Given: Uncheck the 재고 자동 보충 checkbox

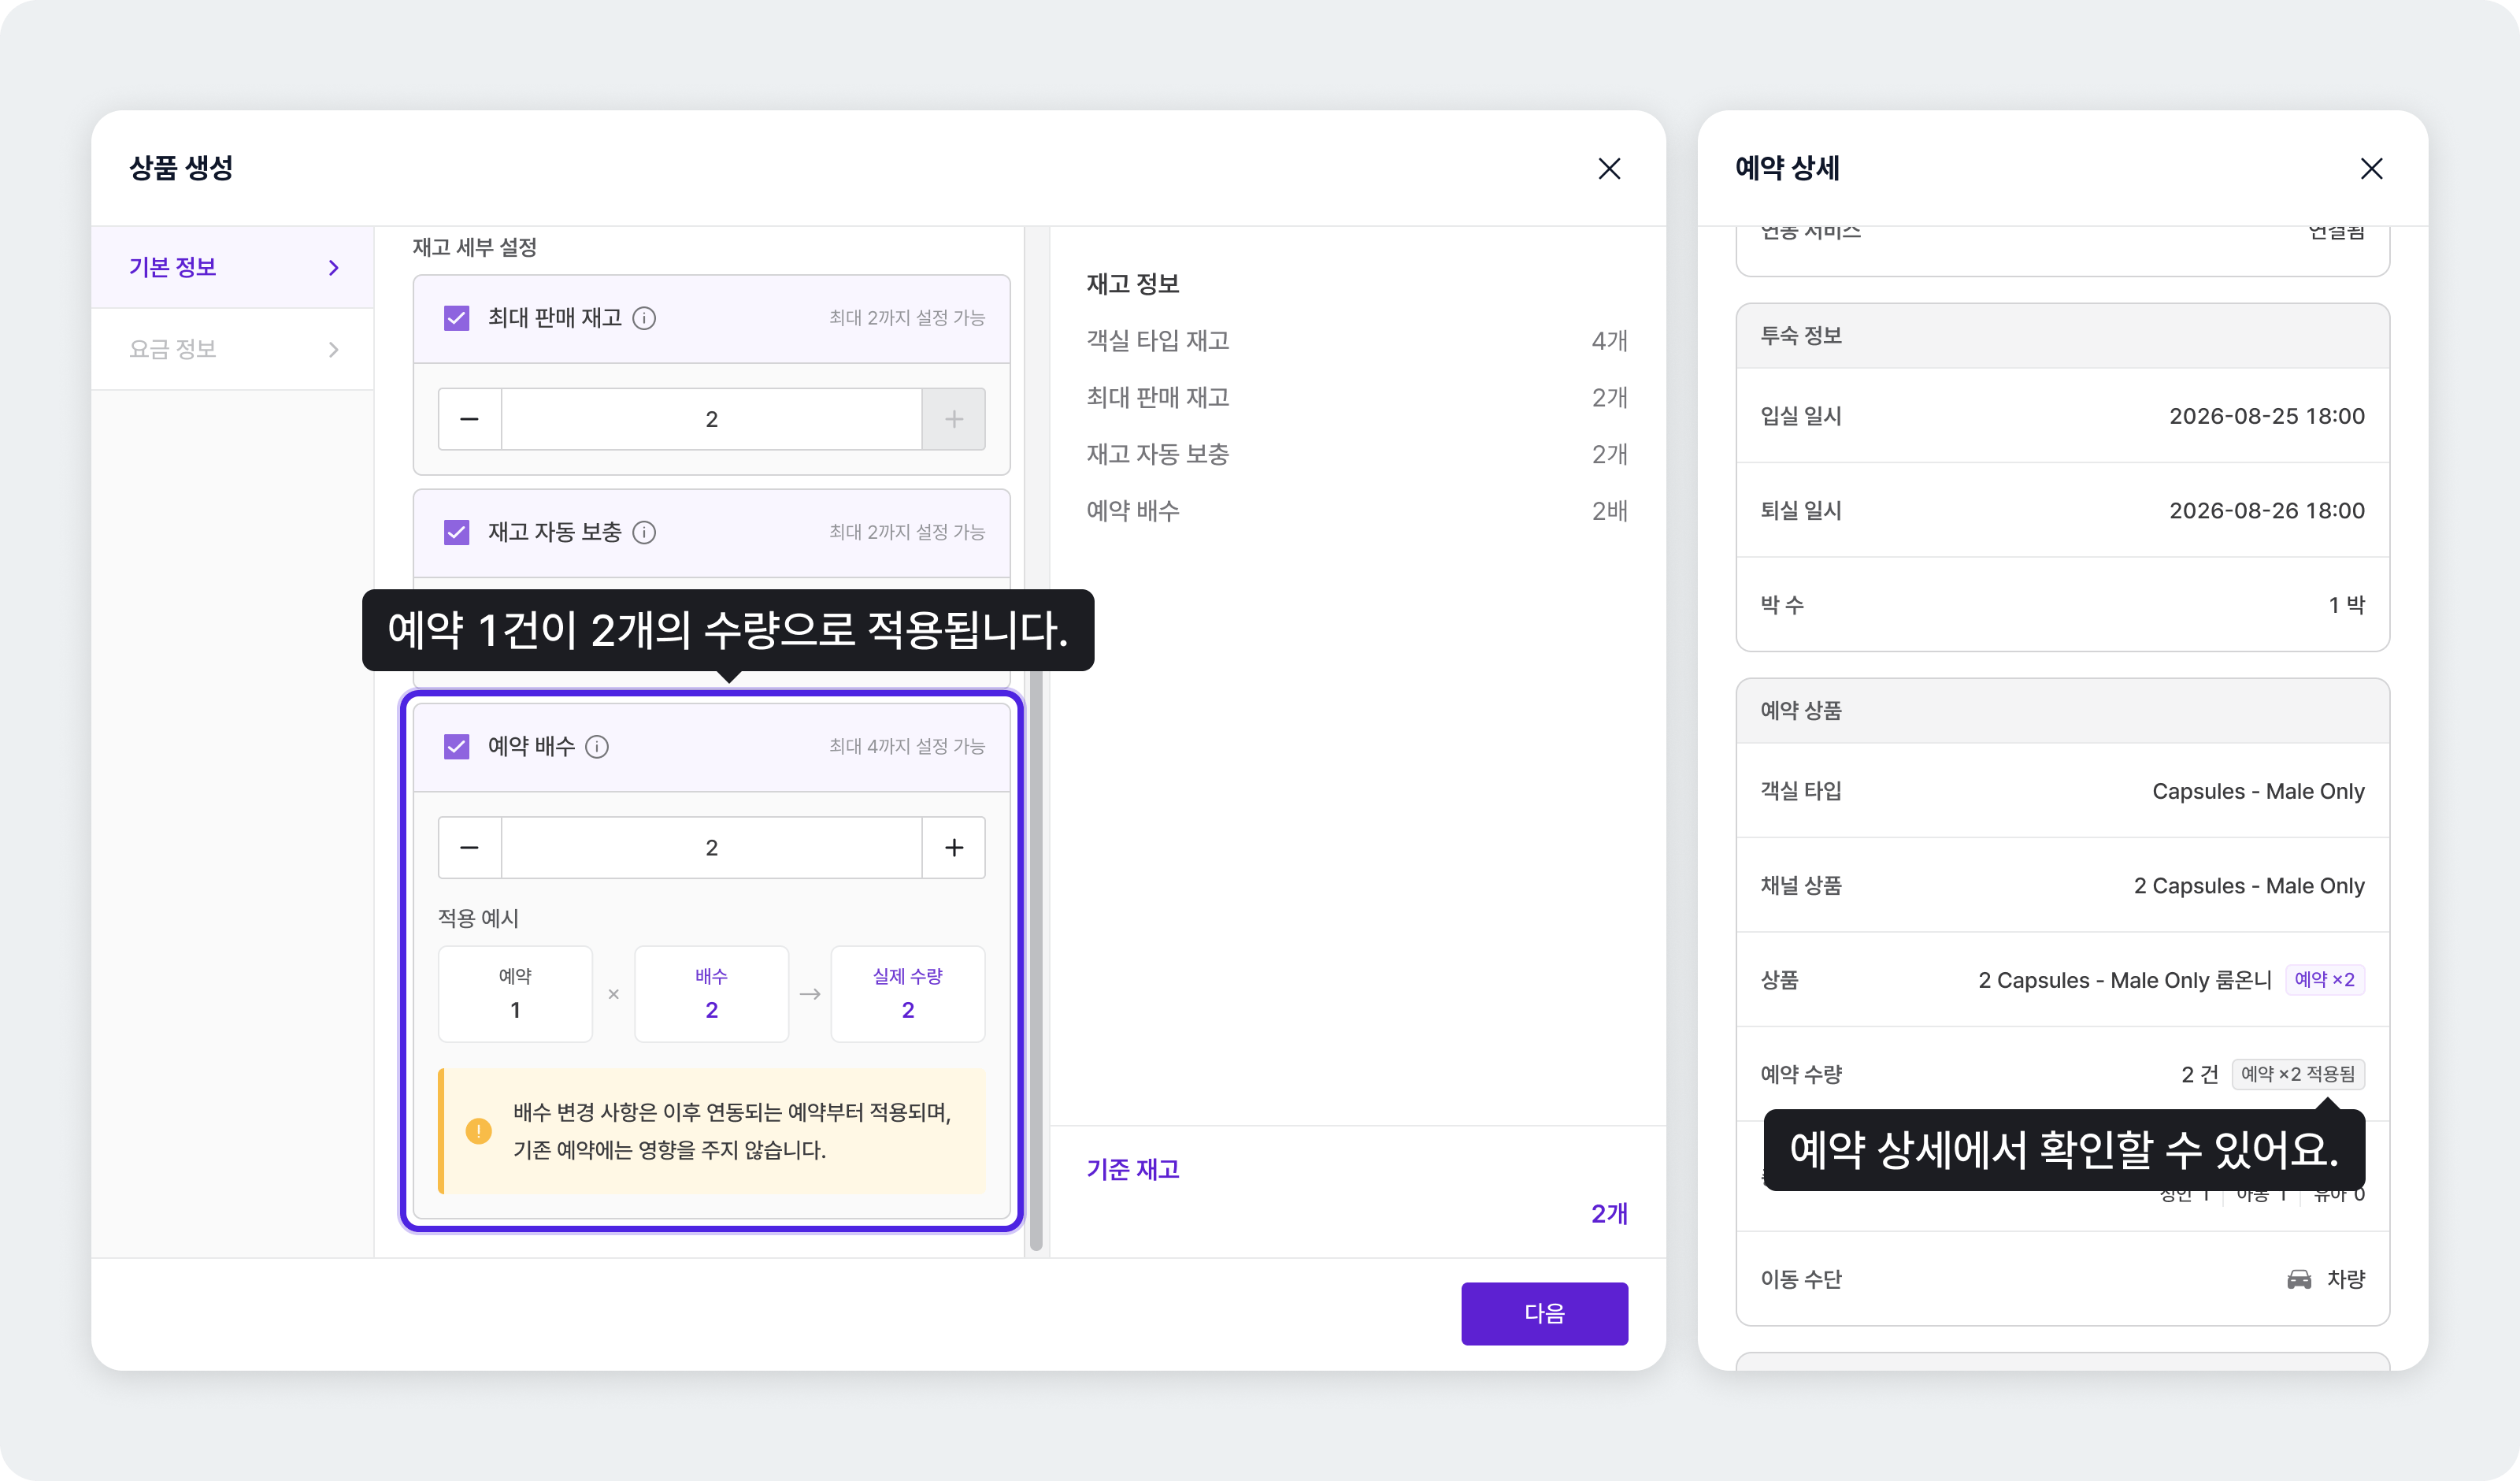Looking at the screenshot, I should point(457,533).
